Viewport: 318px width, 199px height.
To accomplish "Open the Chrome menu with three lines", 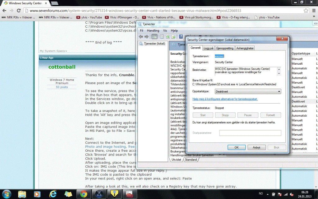I will [314, 11].
